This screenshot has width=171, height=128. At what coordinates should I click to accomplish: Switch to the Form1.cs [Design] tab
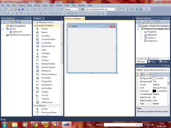73,18
